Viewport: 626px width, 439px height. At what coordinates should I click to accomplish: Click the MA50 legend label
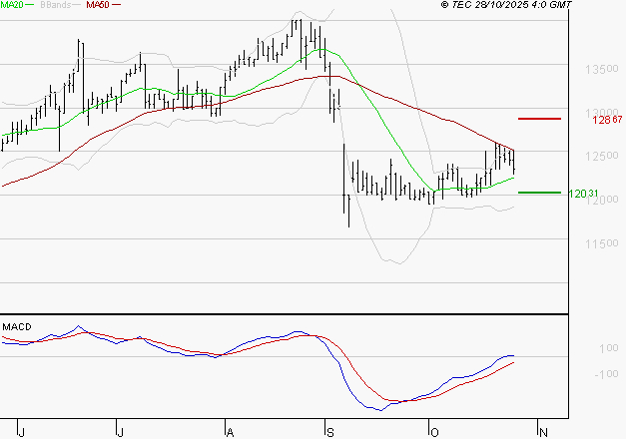(98, 5)
